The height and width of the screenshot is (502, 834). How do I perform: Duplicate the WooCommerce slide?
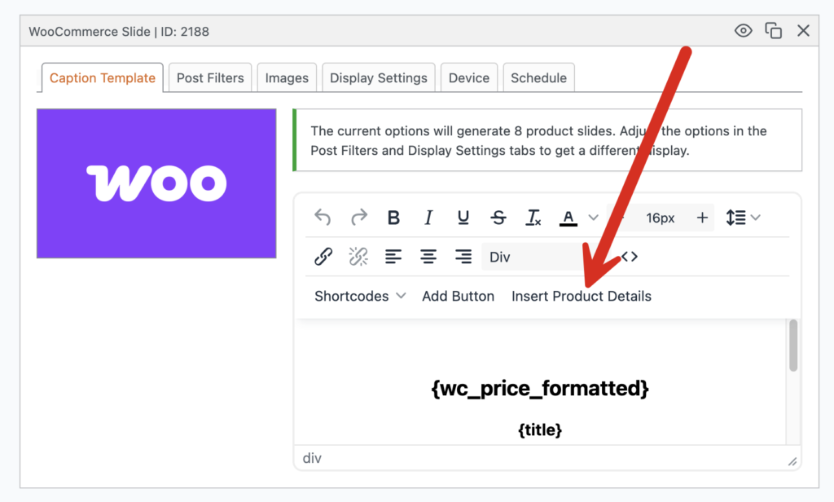point(772,30)
